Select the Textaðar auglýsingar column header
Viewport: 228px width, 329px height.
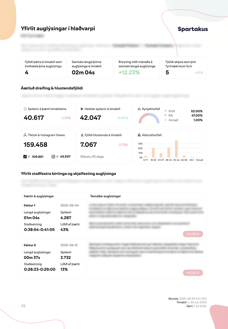coord(105,196)
